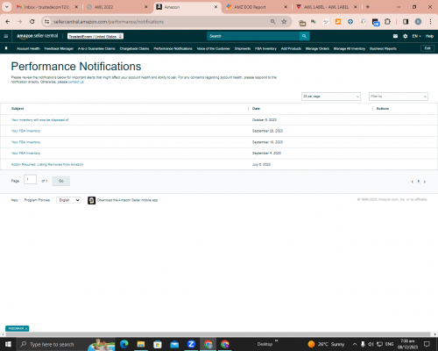Open Feedback Manager in nav bar
Screen dimensions: 438x351
pyautogui.click(x=59, y=48)
